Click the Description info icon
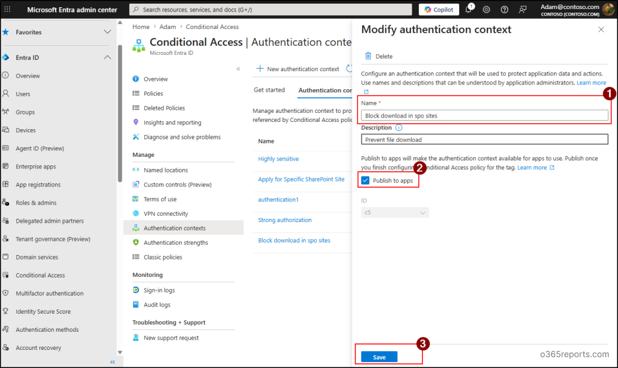618x368 pixels. coord(398,128)
